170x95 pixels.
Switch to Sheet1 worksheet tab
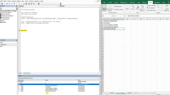112,93
